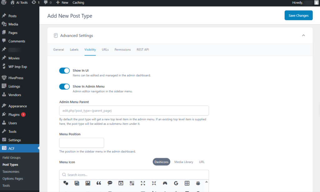This screenshot has height=192, width=320.
Task: Open the New content menu in admin bar
Action: pos(62,2)
